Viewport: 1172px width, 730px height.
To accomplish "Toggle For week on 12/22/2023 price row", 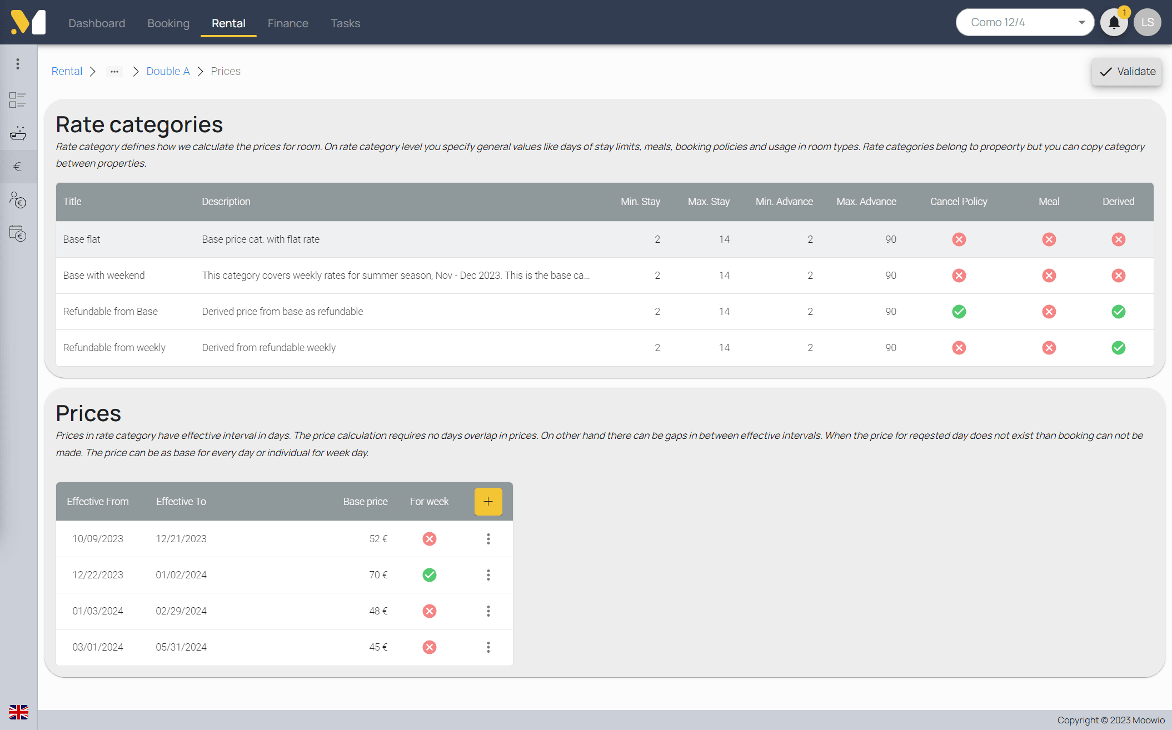I will 429,575.
